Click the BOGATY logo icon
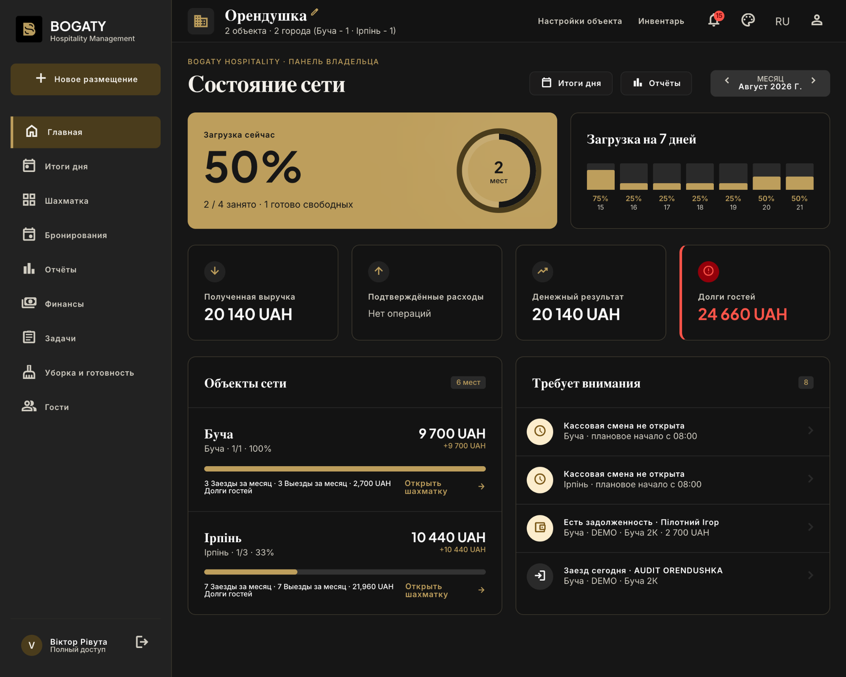Image resolution: width=846 pixels, height=677 pixels. [x=29, y=29]
